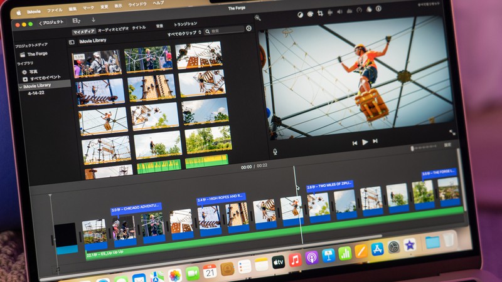Open the timeline 設定 button

click(447, 145)
